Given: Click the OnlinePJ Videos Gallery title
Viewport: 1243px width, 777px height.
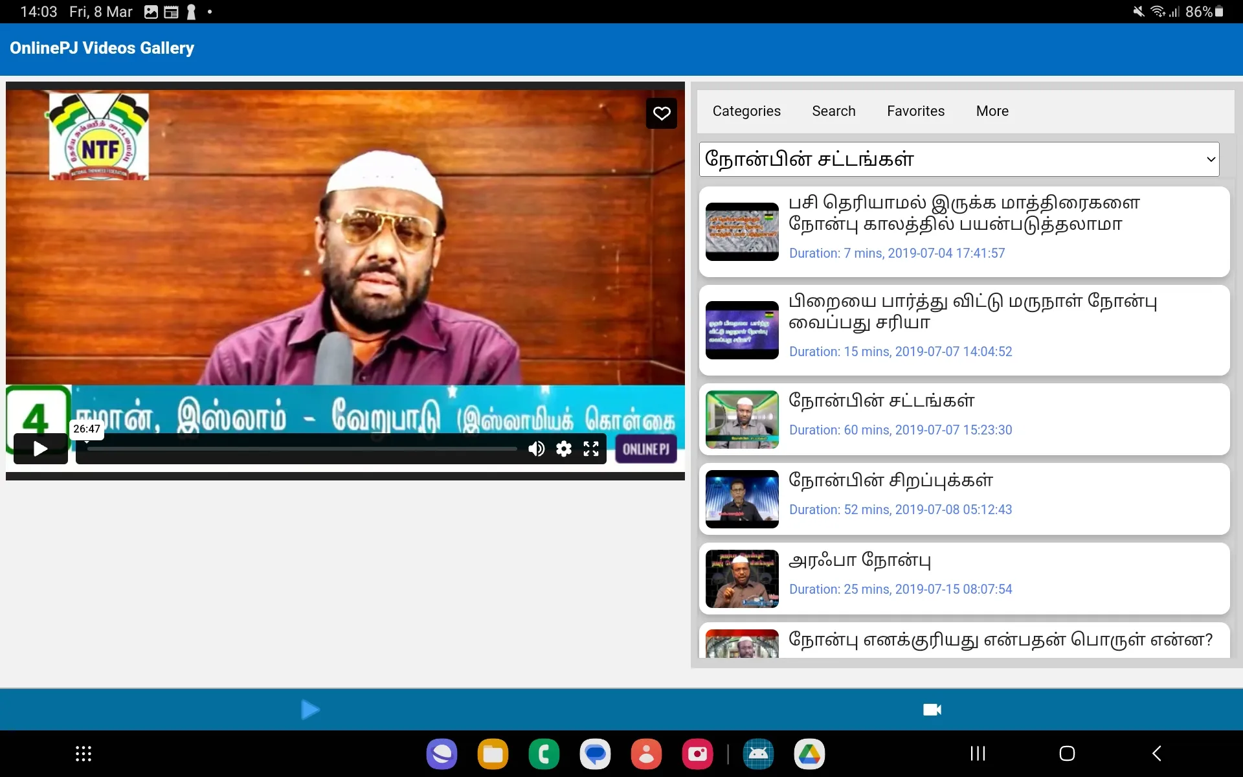Looking at the screenshot, I should click(102, 48).
